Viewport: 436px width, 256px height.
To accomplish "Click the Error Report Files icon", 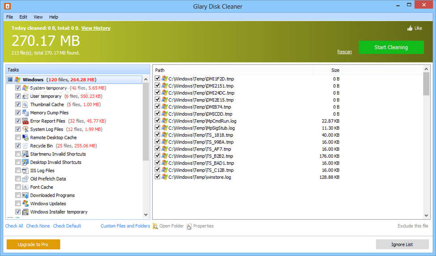I will [x=25, y=121].
